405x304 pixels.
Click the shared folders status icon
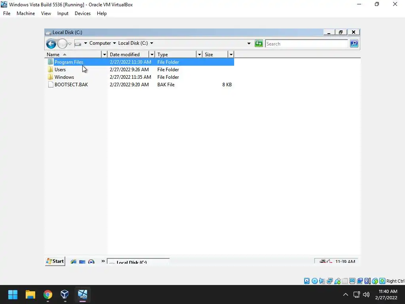coord(345,281)
